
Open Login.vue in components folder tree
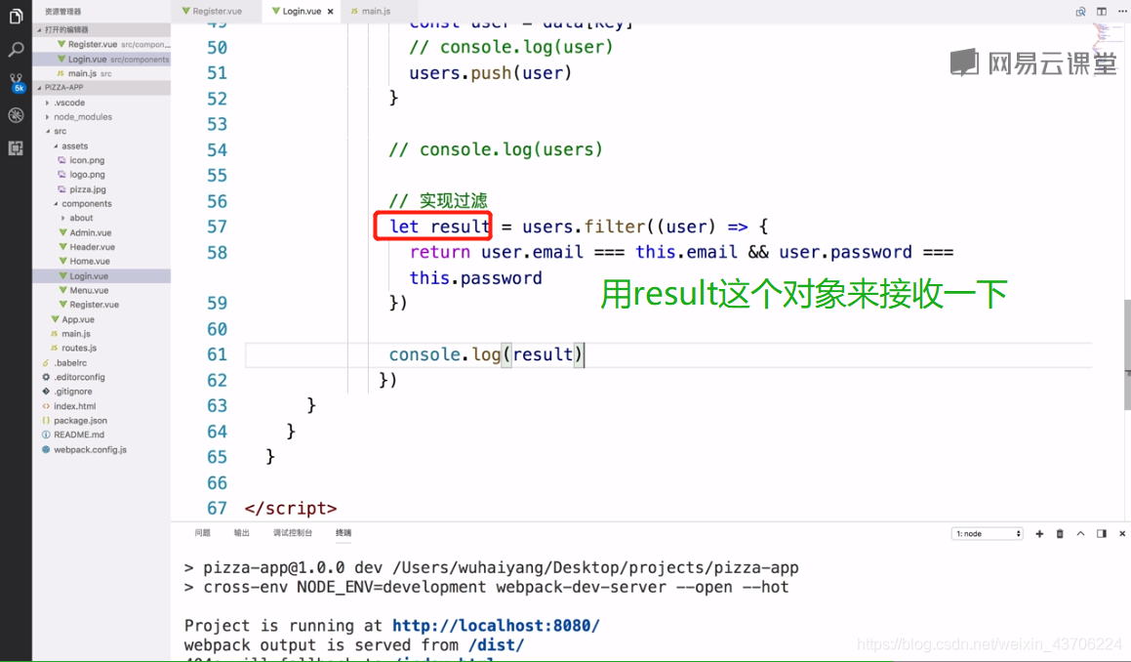101,275
